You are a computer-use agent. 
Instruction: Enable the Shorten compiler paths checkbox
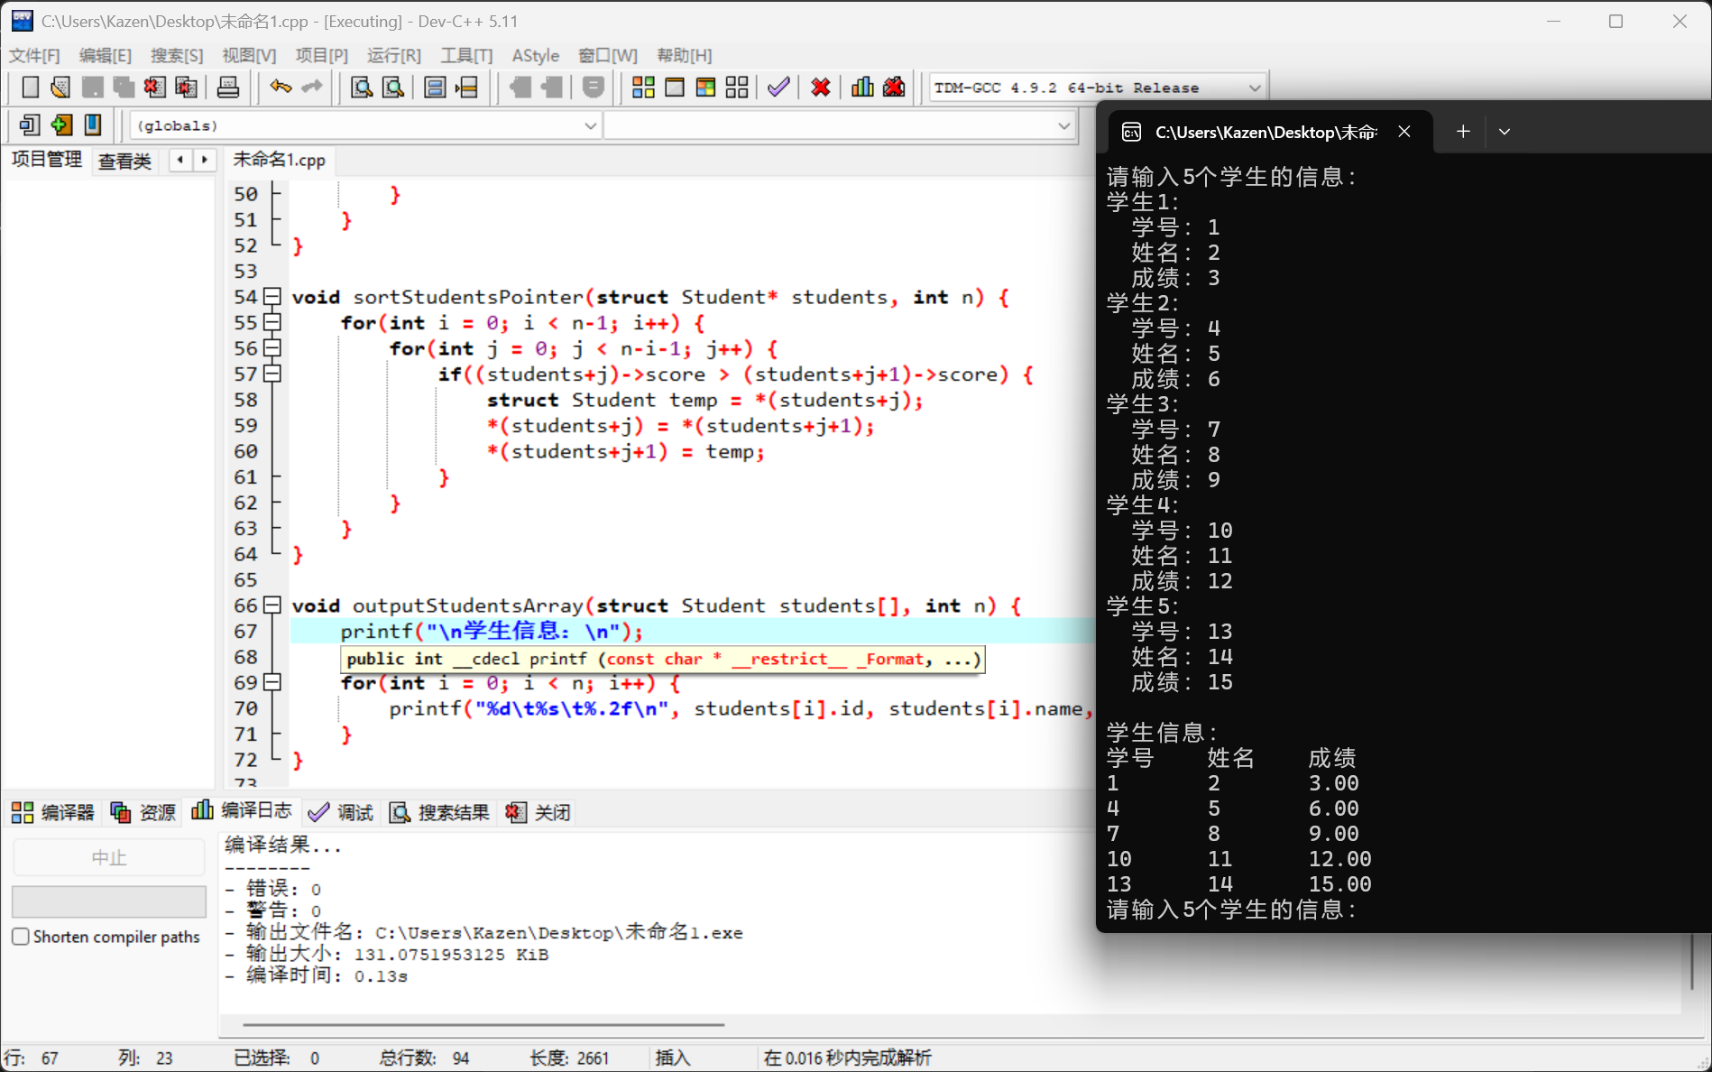coord(22,937)
